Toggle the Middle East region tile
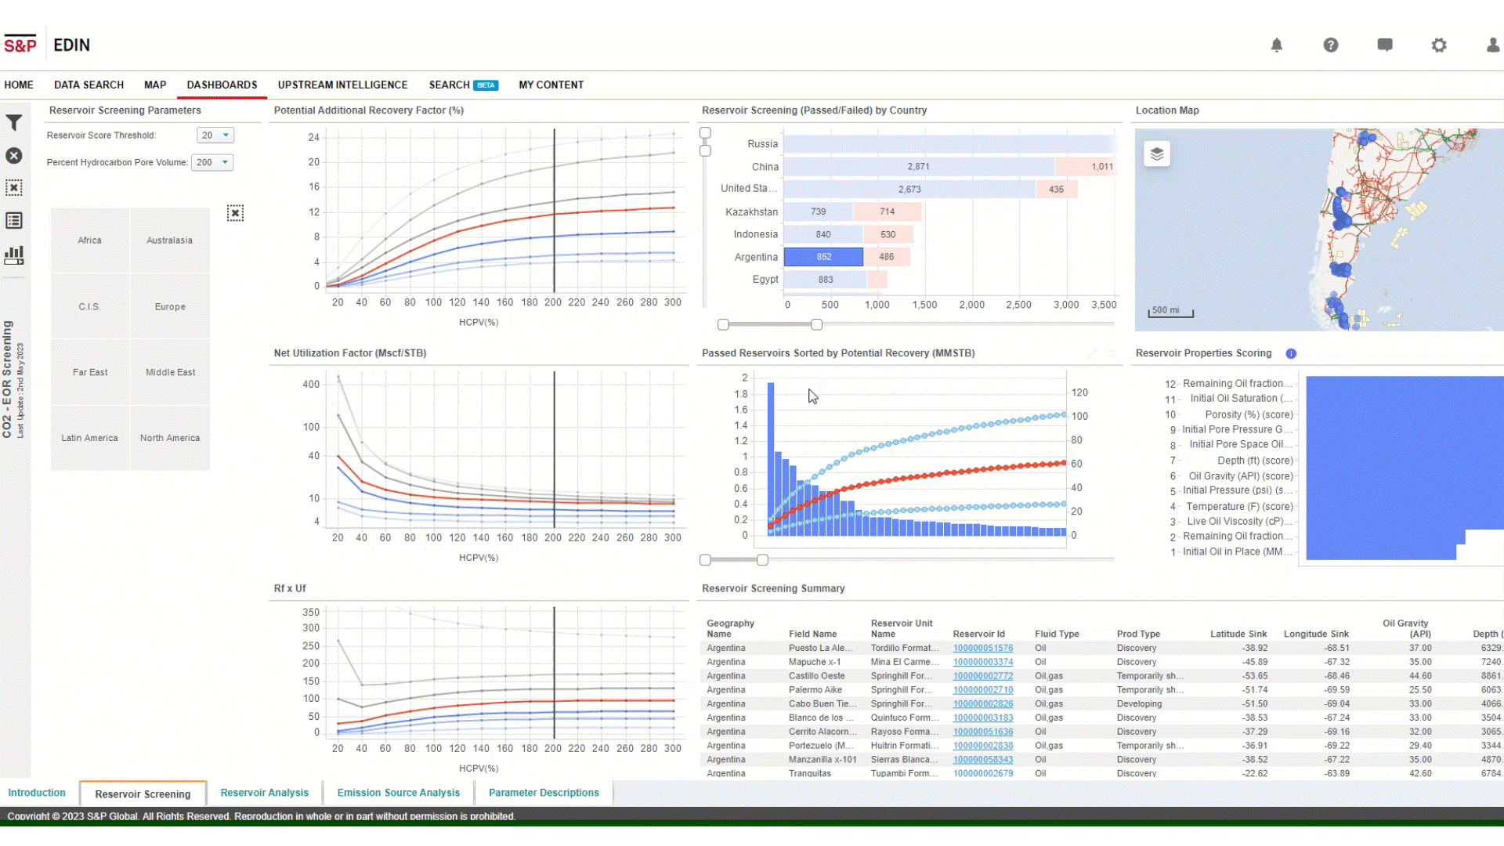 [170, 372]
